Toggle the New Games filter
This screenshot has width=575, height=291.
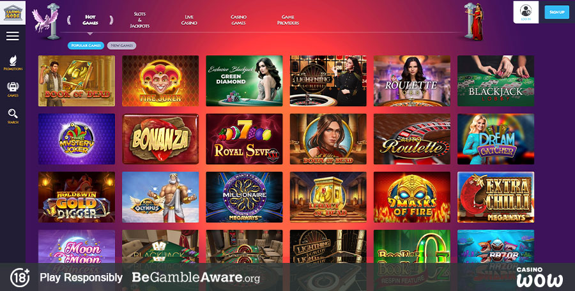point(122,45)
